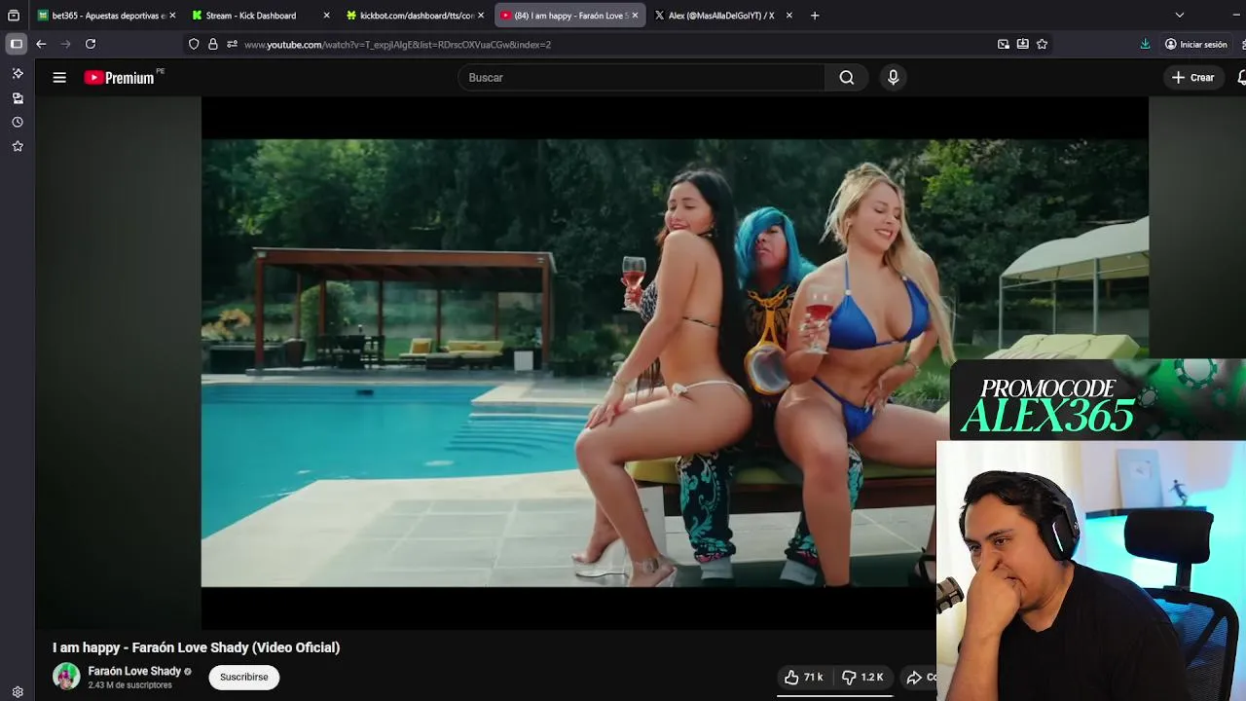Click the screenshot/reader icon in address bar
This screenshot has width=1246, height=701.
(1023, 44)
